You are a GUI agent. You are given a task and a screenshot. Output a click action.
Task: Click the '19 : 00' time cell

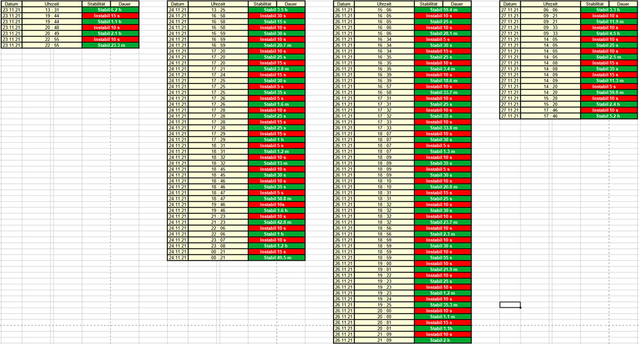[x=384, y=264]
